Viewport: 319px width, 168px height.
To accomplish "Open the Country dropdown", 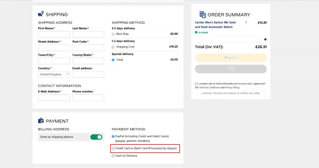I will tap(54, 74).
